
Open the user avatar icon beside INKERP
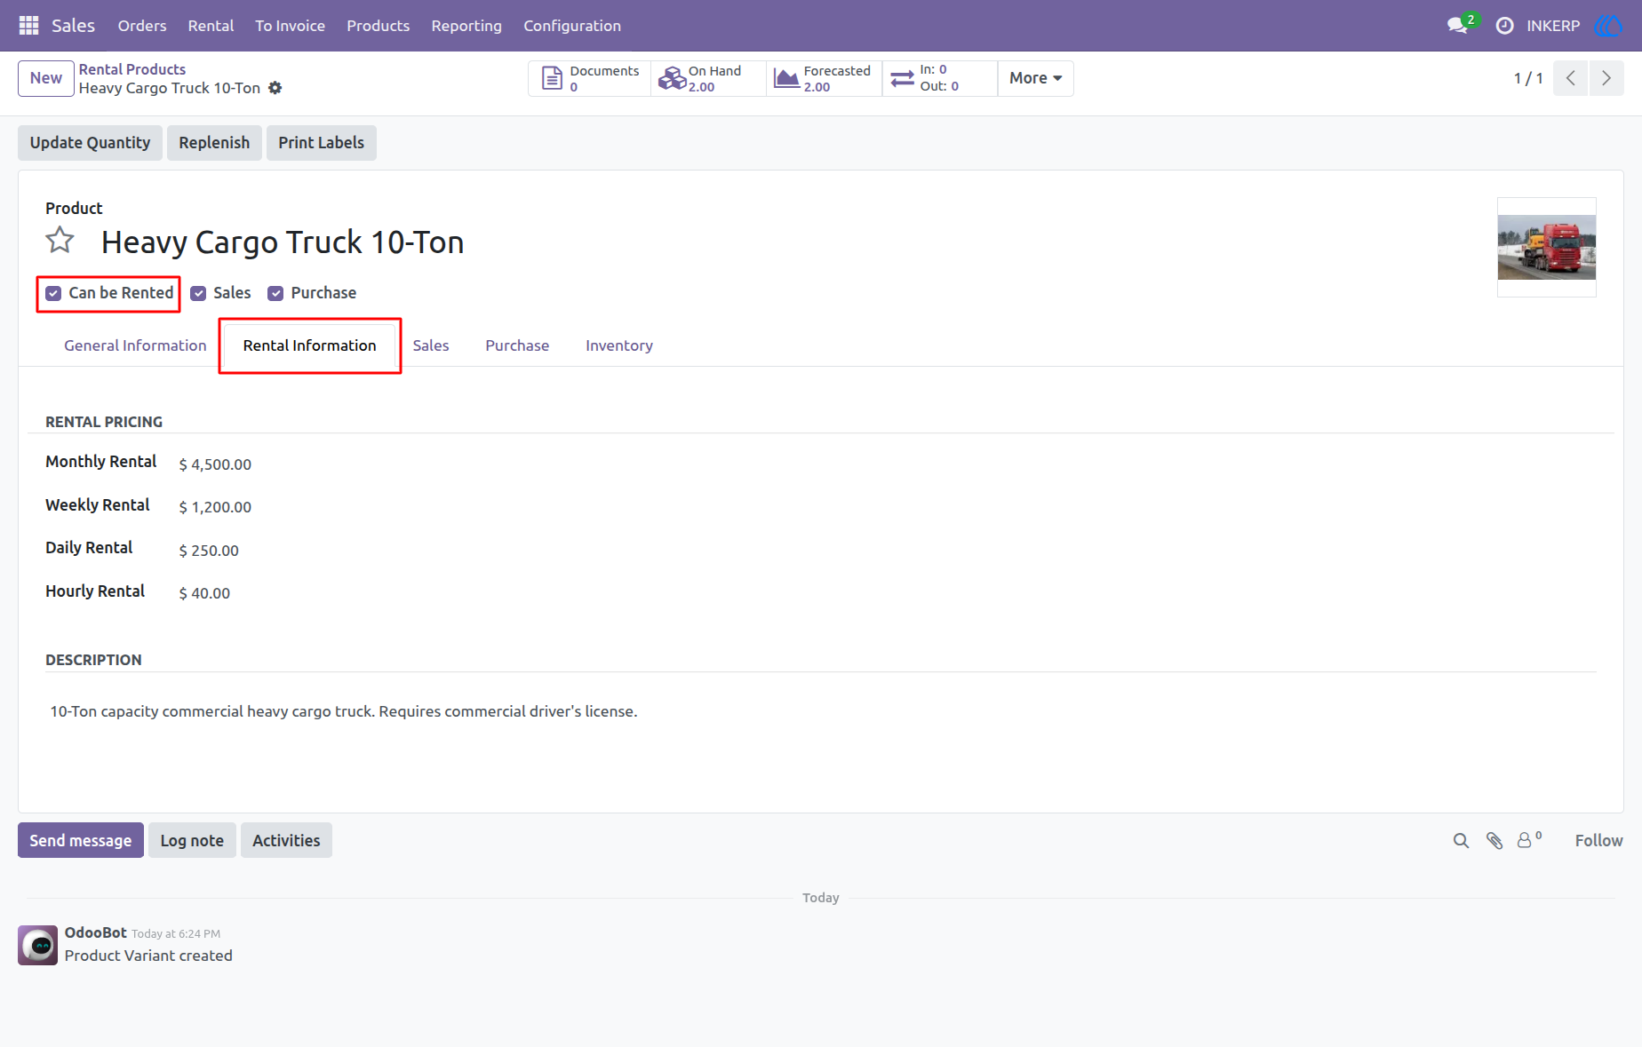coord(1607,26)
